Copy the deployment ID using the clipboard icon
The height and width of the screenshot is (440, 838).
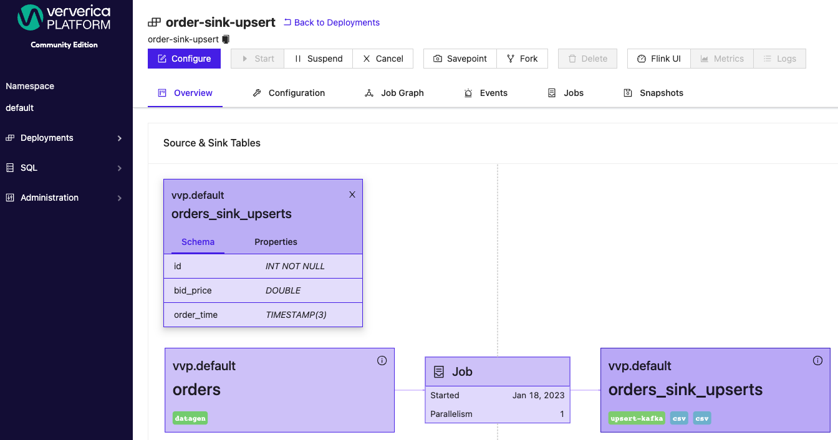[226, 39]
